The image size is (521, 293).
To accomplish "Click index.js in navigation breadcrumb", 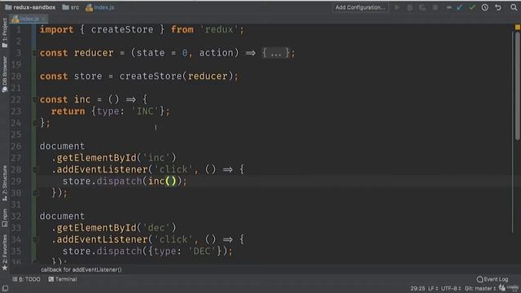I will point(100,7).
